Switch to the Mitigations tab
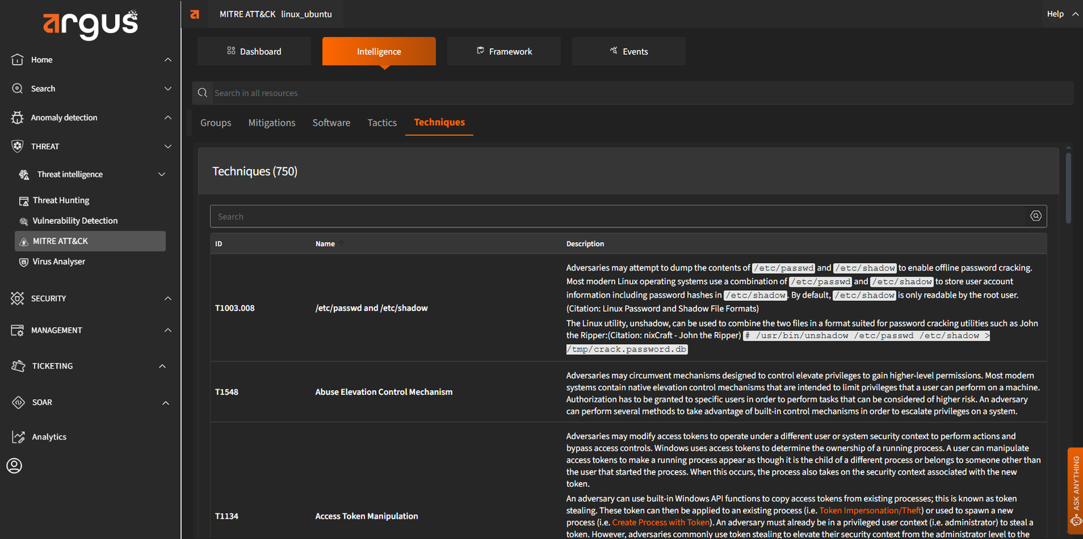The width and height of the screenshot is (1083, 539). pyautogui.click(x=271, y=122)
